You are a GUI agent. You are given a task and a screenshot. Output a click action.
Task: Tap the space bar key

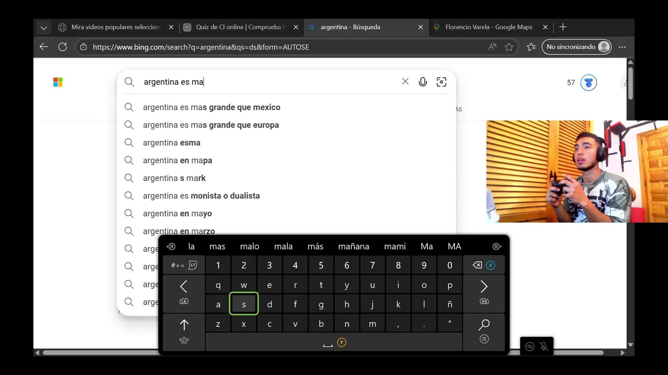(x=334, y=342)
